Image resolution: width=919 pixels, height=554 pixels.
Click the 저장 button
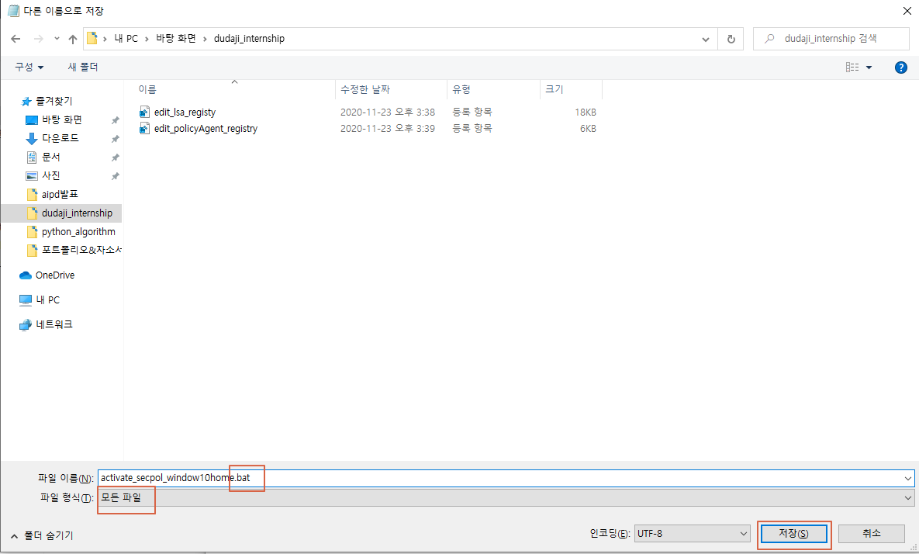click(x=793, y=534)
